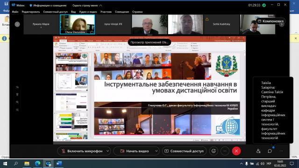299x168 pixels.
Task: Click the taskbar clock showing 10:05
Action: coord(280,164)
